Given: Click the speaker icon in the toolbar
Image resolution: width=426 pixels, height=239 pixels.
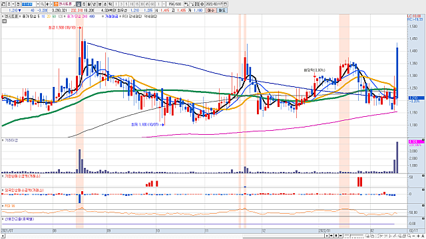Looking at the screenshot, I should 48,4.
